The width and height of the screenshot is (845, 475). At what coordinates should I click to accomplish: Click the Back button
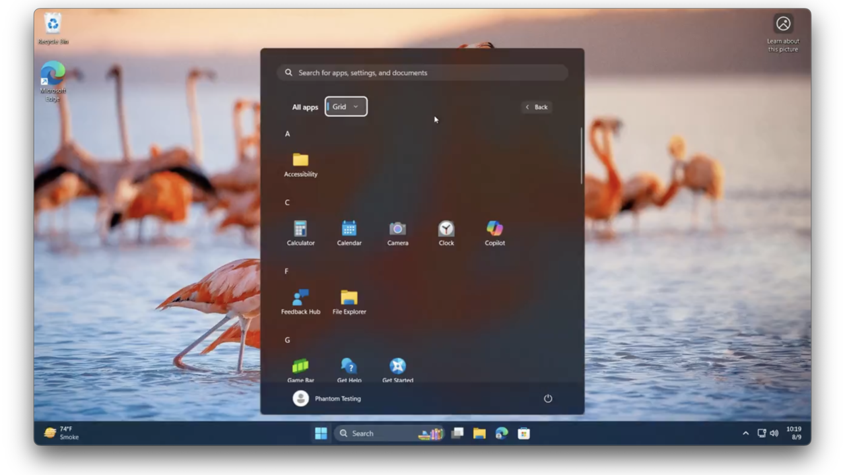click(536, 107)
